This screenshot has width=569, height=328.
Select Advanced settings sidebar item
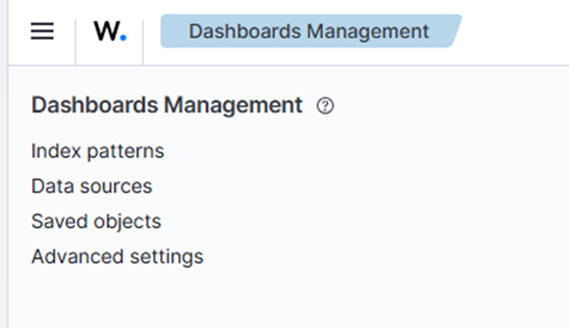118,257
